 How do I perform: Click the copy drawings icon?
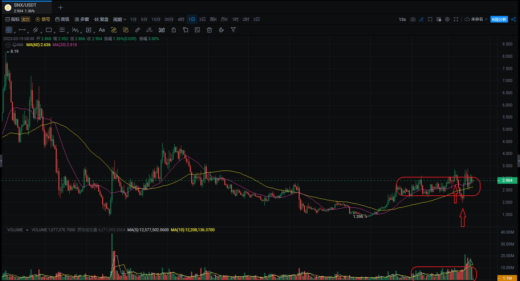(x=185, y=30)
